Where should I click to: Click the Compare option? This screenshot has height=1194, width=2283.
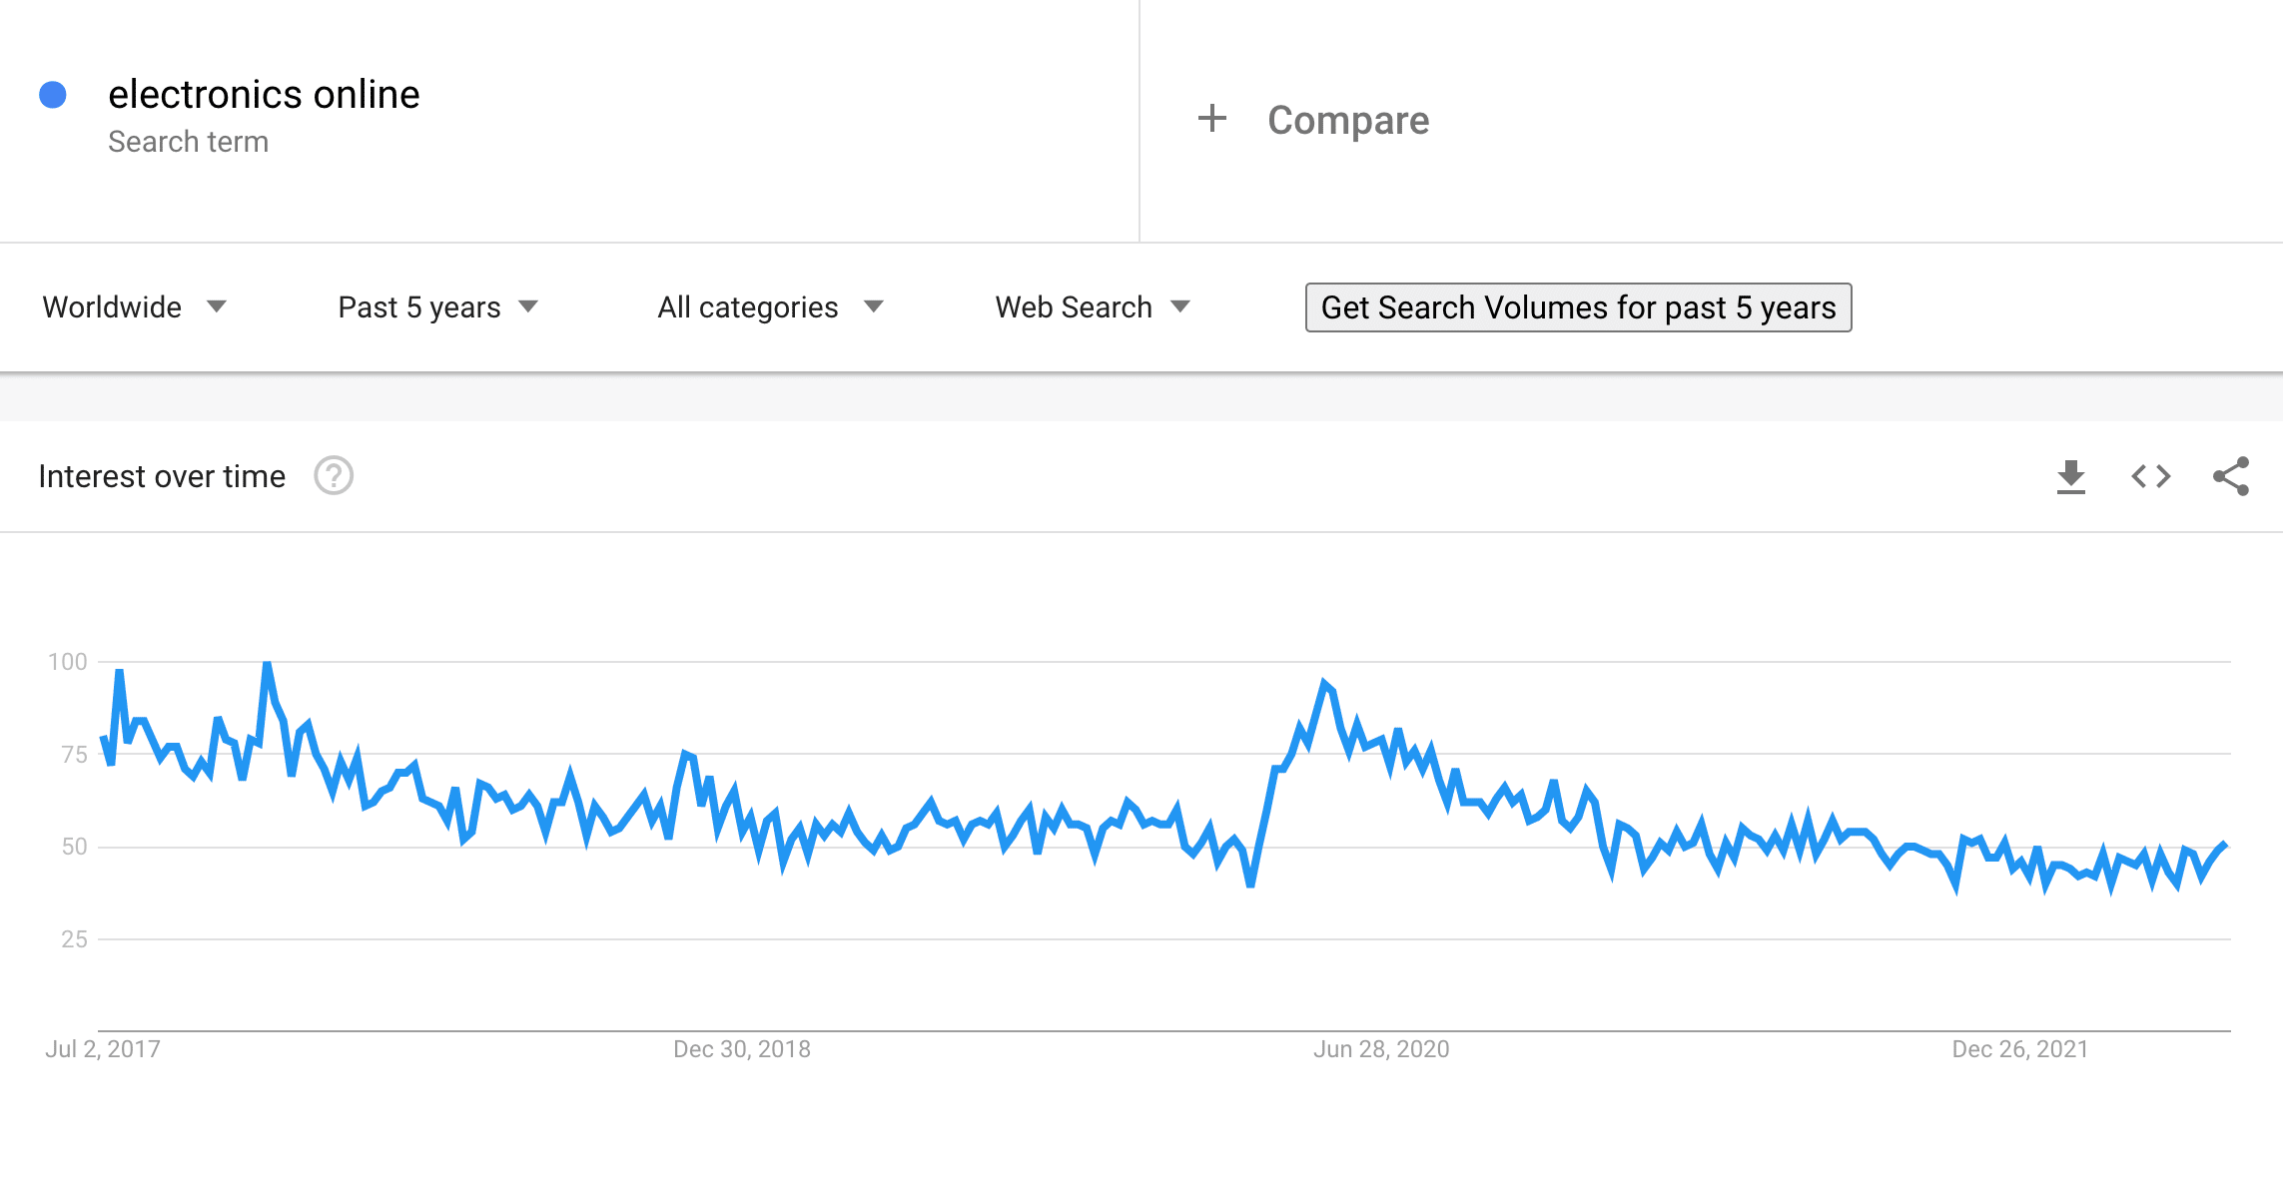pos(1347,120)
